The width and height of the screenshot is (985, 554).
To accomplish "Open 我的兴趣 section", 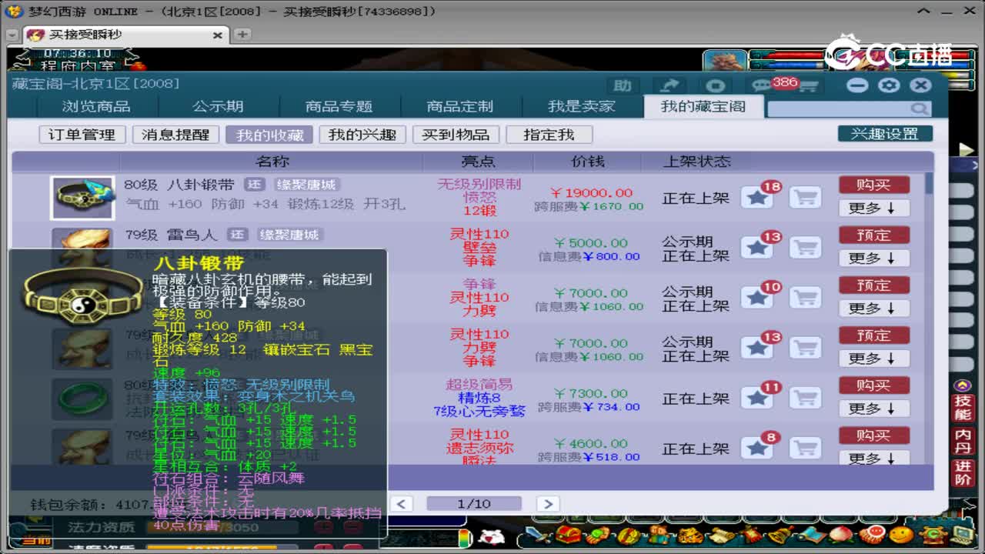I will click(x=362, y=135).
